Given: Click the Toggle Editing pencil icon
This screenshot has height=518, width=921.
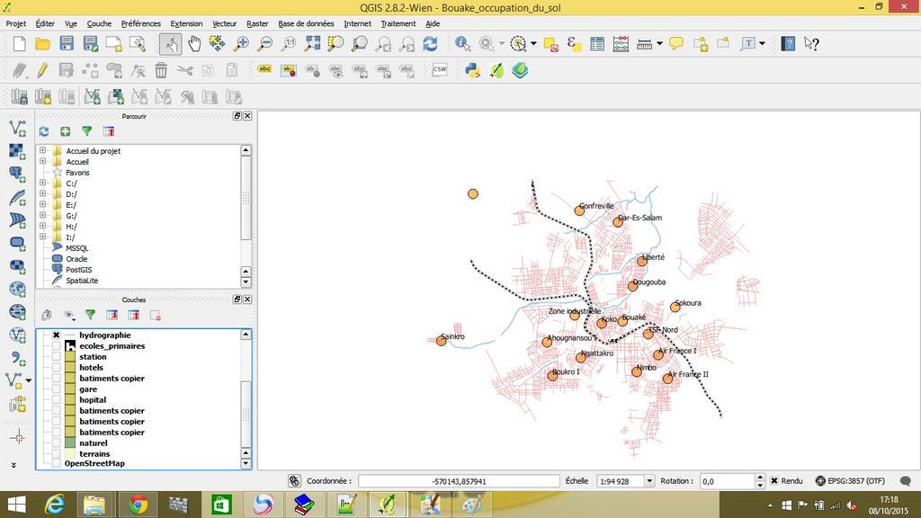Looking at the screenshot, I should click(42, 70).
